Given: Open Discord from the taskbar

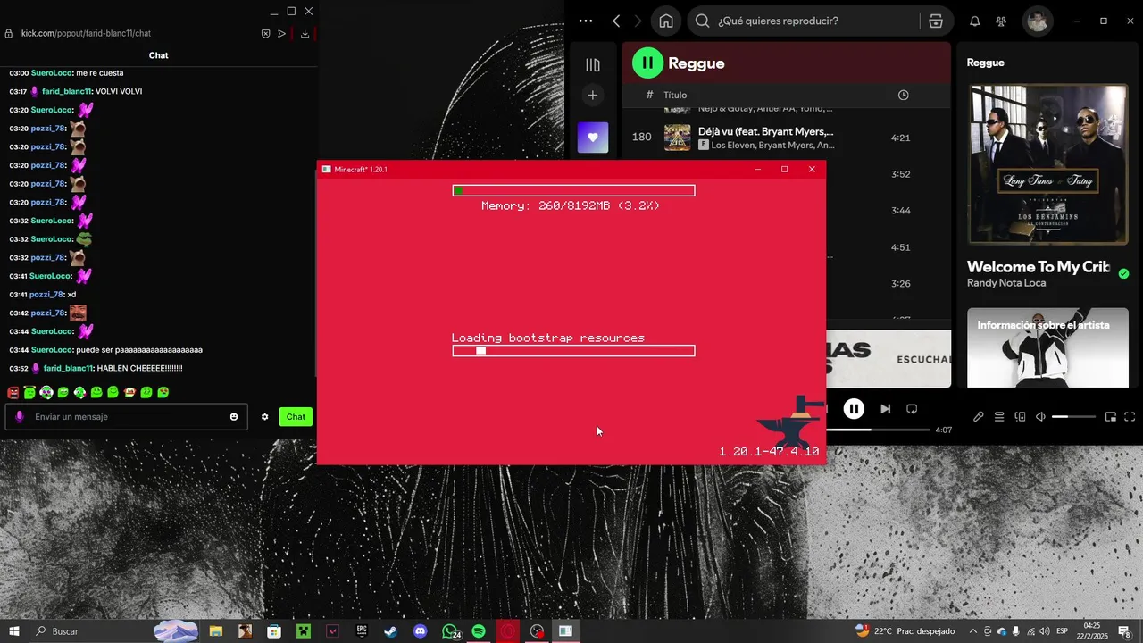Looking at the screenshot, I should [420, 631].
